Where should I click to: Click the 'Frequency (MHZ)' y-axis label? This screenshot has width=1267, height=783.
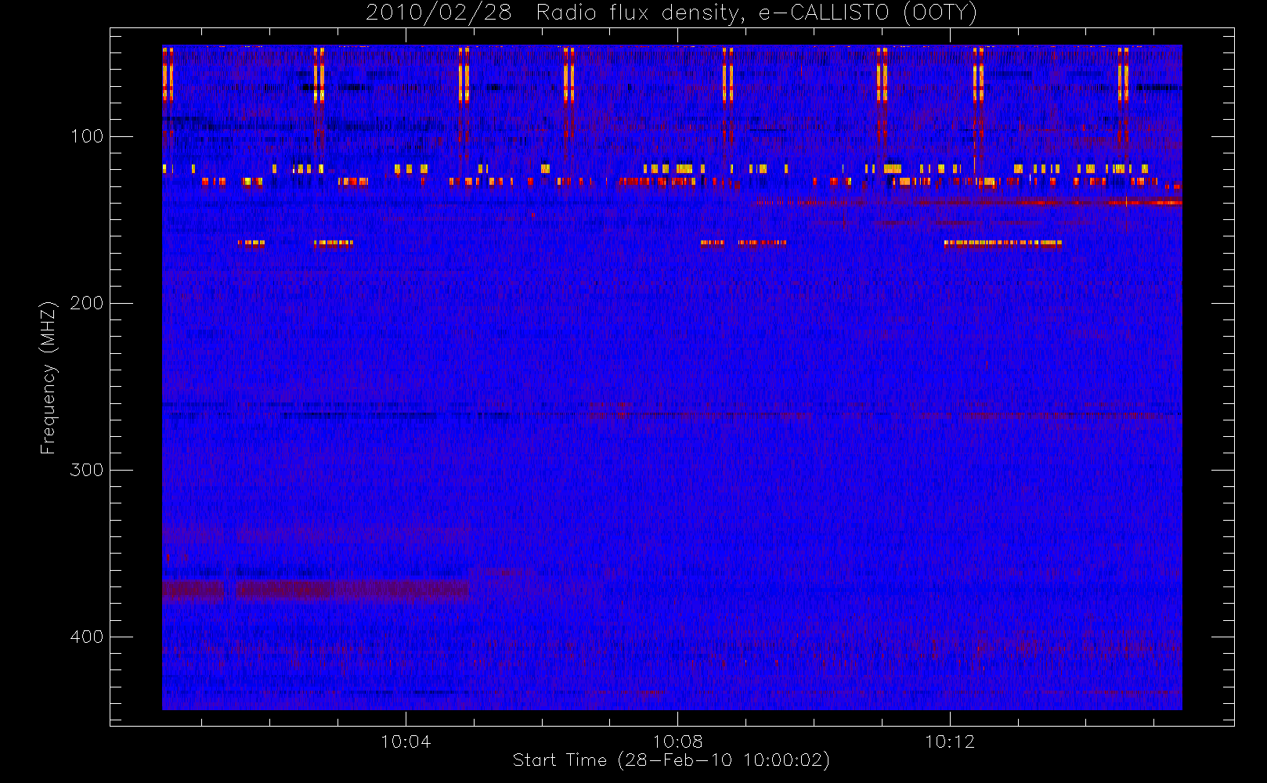click(49, 377)
